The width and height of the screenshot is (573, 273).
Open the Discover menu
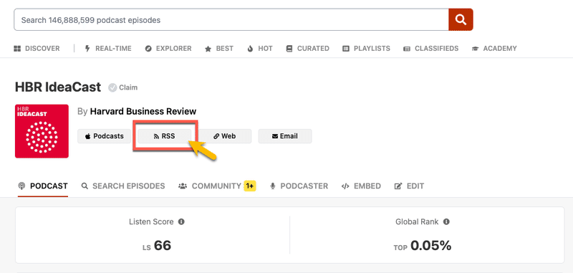pyautogui.click(x=37, y=48)
